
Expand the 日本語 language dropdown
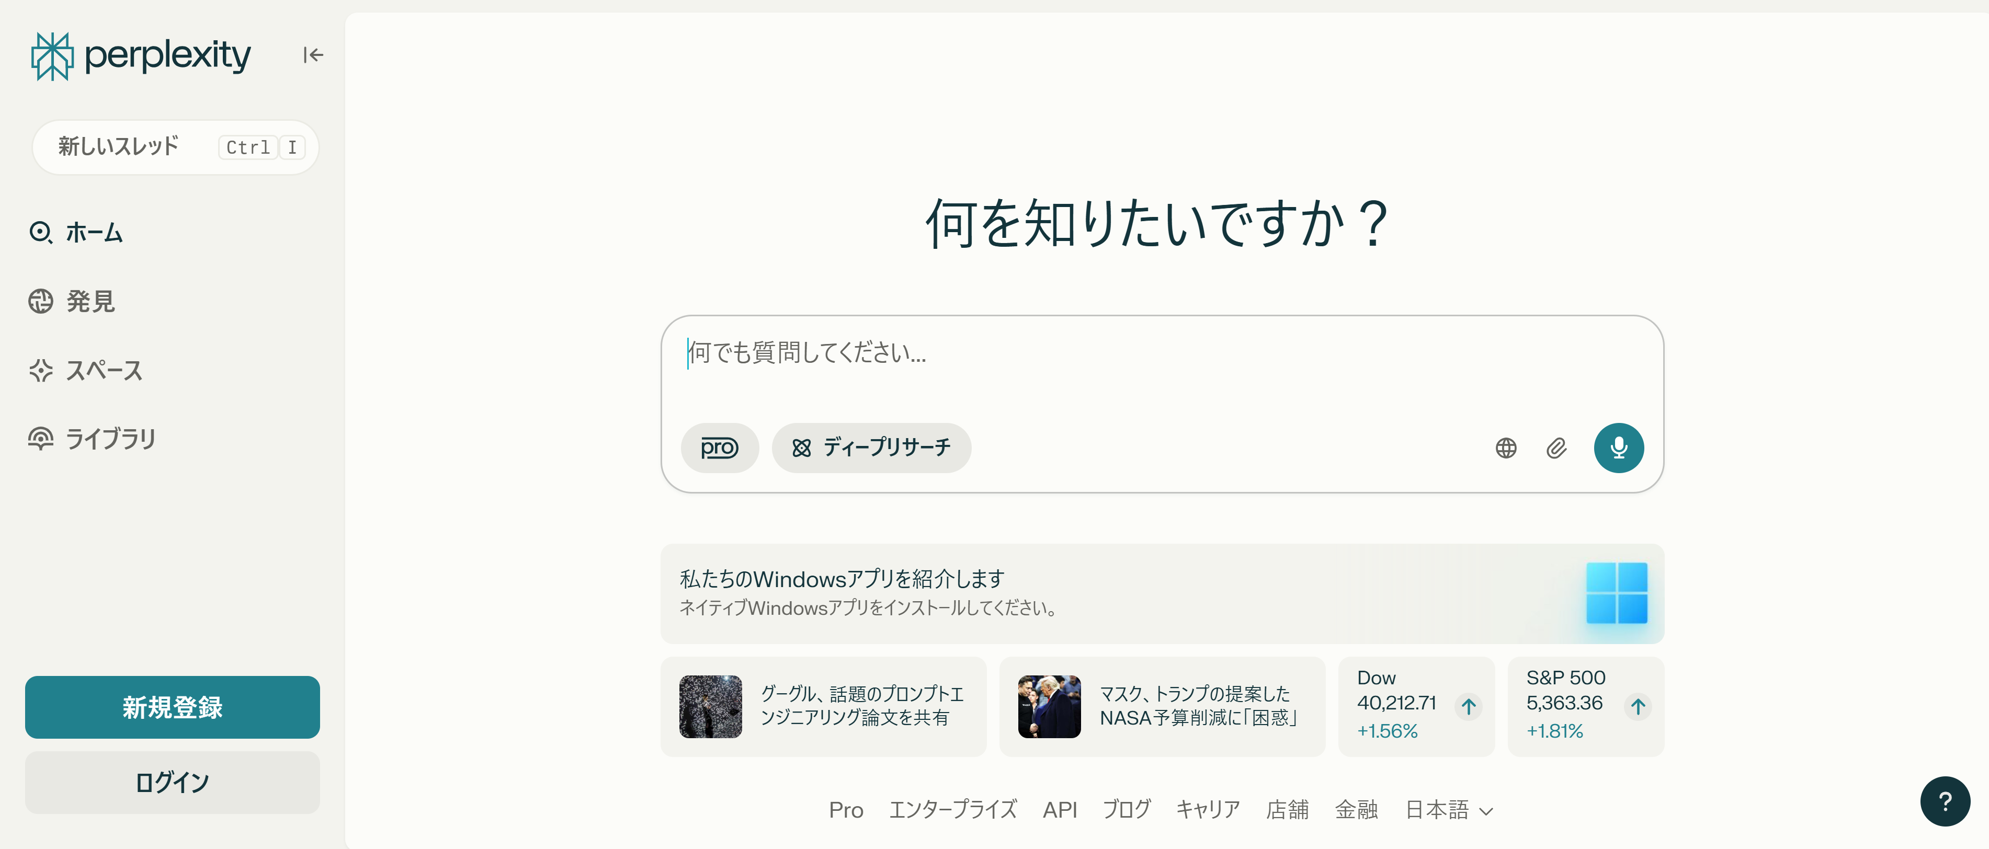(1449, 810)
